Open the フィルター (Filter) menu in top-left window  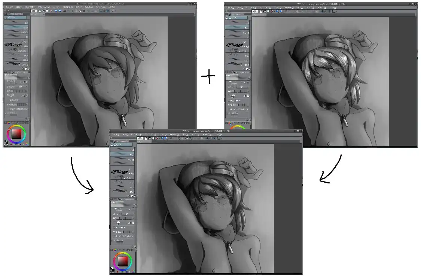click(x=89, y=7)
